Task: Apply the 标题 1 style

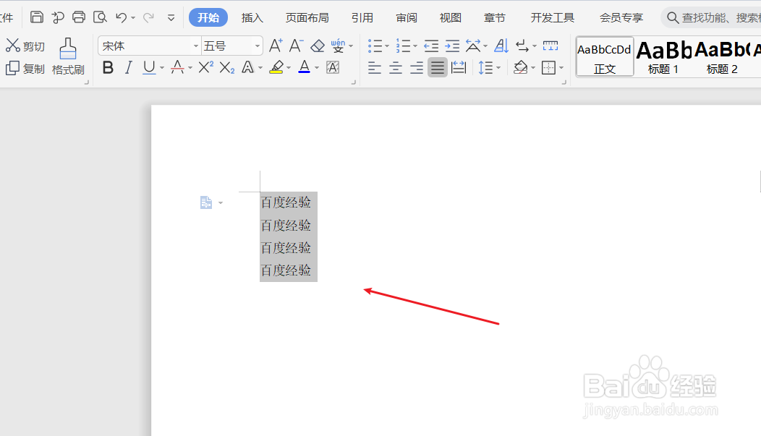Action: tap(663, 57)
